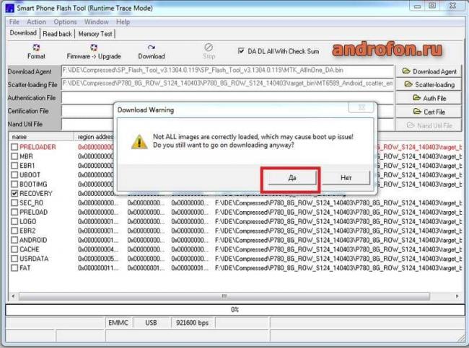Image resolution: width=469 pixels, height=348 pixels.
Task: Check the ANDROID partition checkbox
Action: click(x=14, y=240)
